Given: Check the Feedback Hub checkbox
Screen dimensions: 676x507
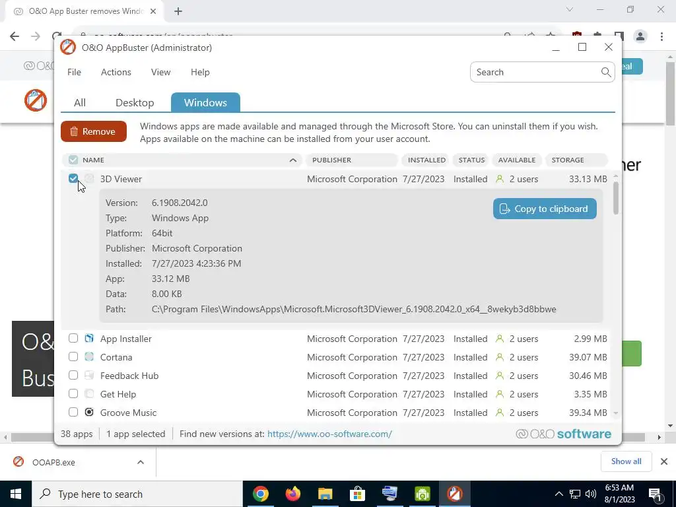Looking at the screenshot, I should (x=73, y=375).
